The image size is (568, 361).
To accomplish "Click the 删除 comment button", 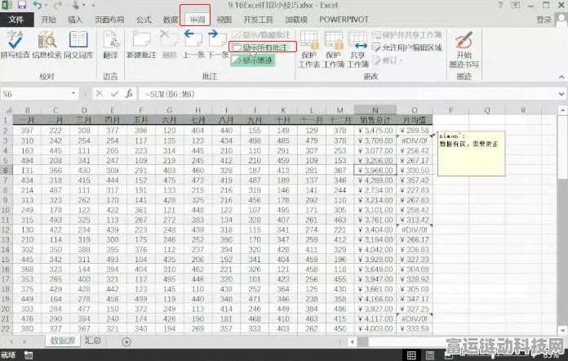I will point(169,45).
